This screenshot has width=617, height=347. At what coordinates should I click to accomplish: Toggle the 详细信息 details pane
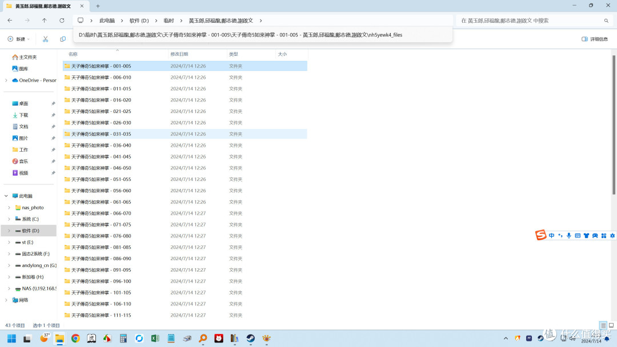[x=595, y=39]
